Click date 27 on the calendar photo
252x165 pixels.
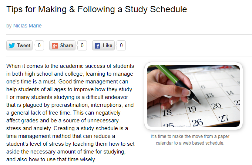[x=224, y=118]
